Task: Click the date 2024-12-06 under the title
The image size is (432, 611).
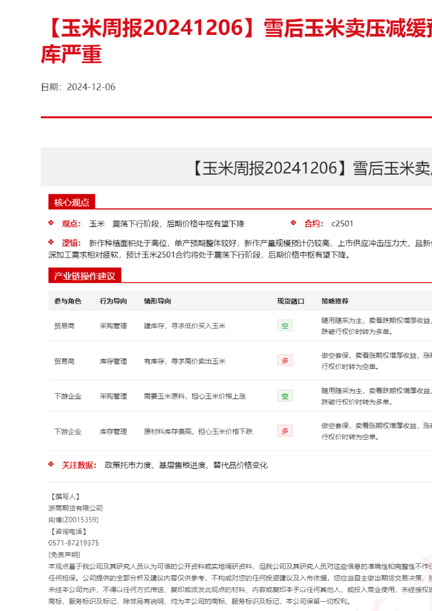Action: point(91,87)
